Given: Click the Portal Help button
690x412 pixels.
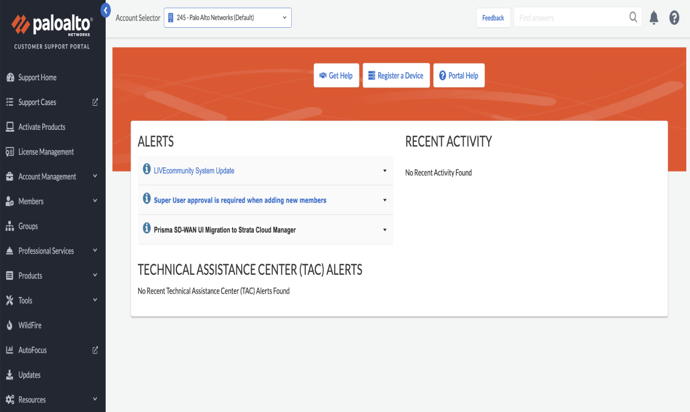Looking at the screenshot, I should coord(459,76).
